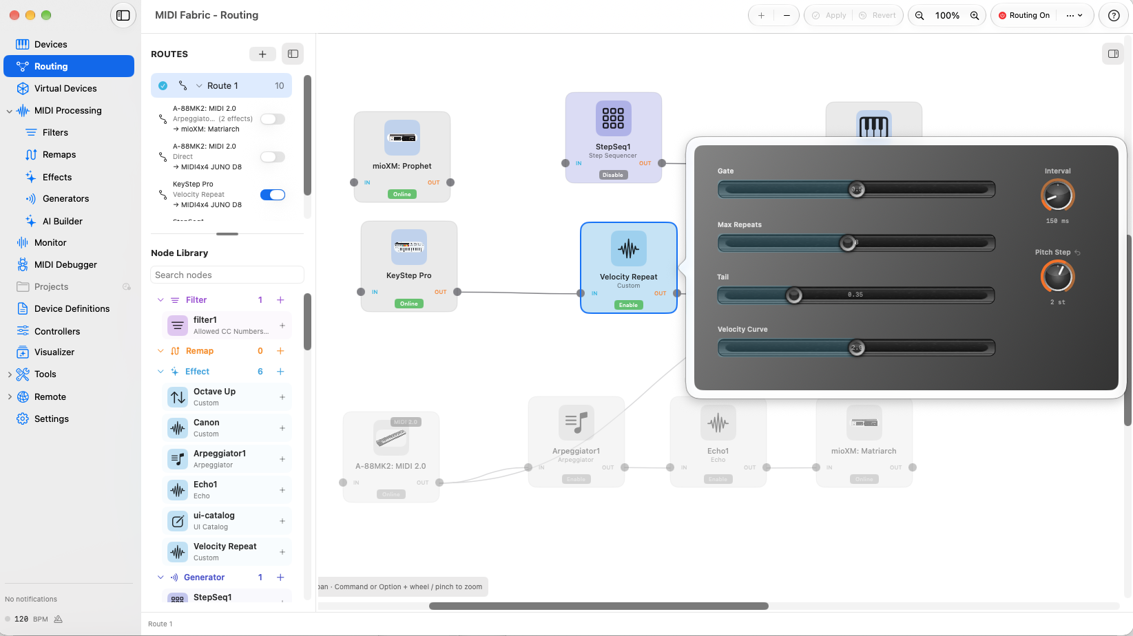
Task: Select the Velocity Repeat waveform node icon
Action: (629, 248)
